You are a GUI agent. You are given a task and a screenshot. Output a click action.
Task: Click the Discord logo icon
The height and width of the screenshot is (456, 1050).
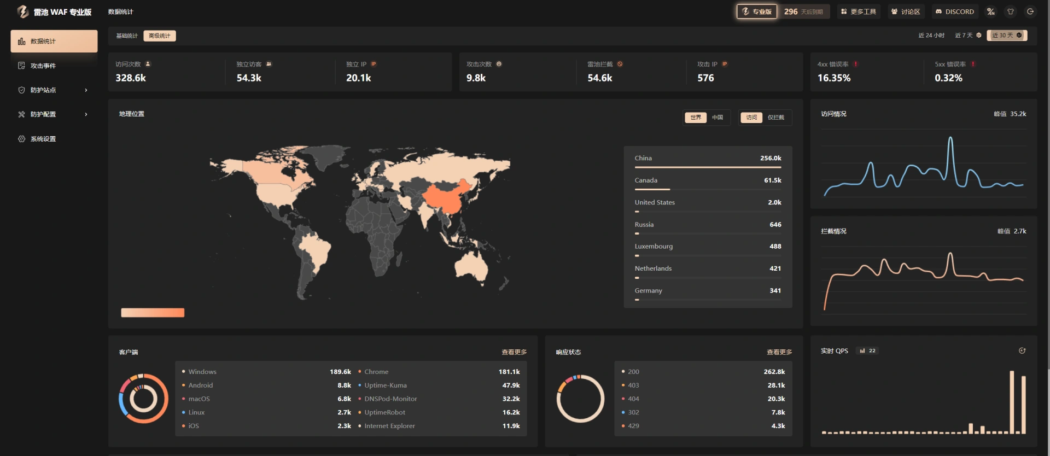coord(938,11)
